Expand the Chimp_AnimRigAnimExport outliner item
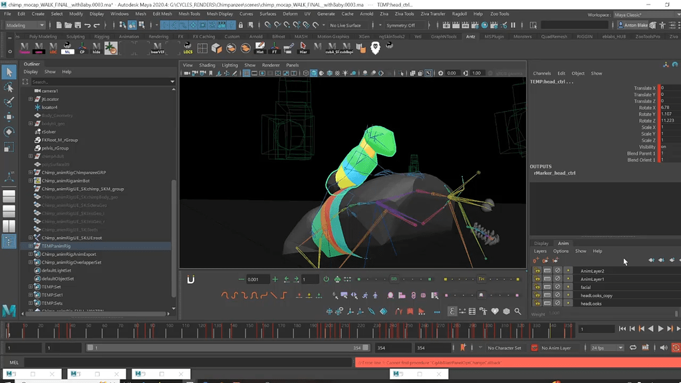 (x=30, y=254)
